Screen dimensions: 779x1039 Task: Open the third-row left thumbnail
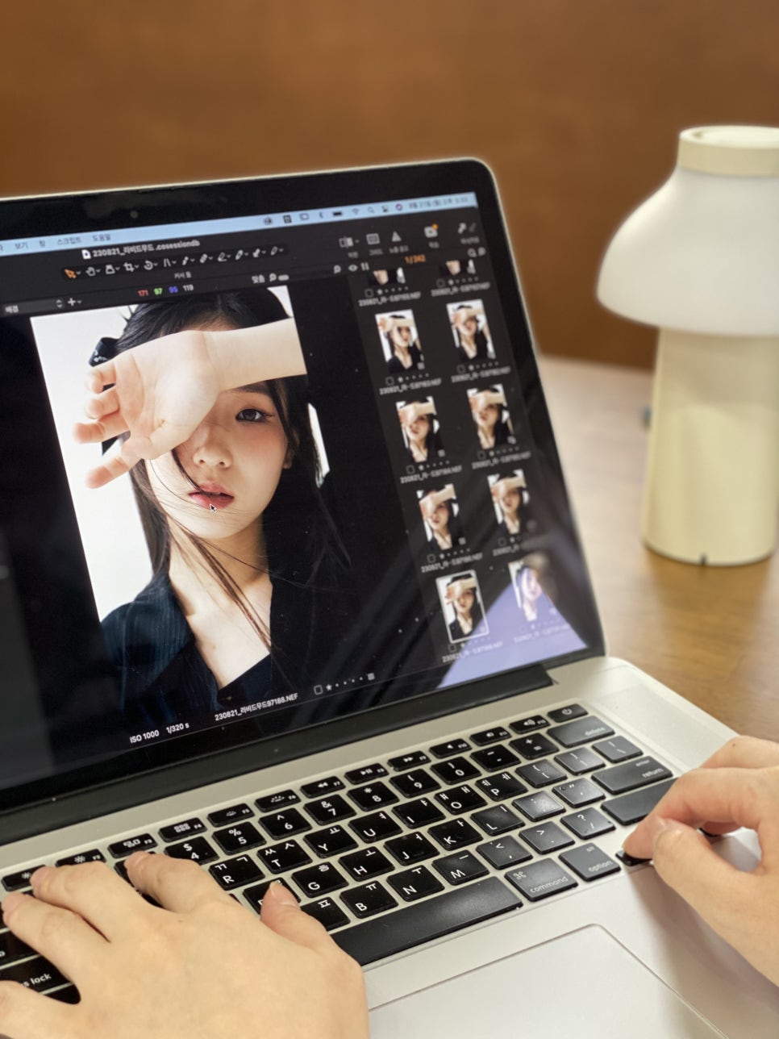419,428
